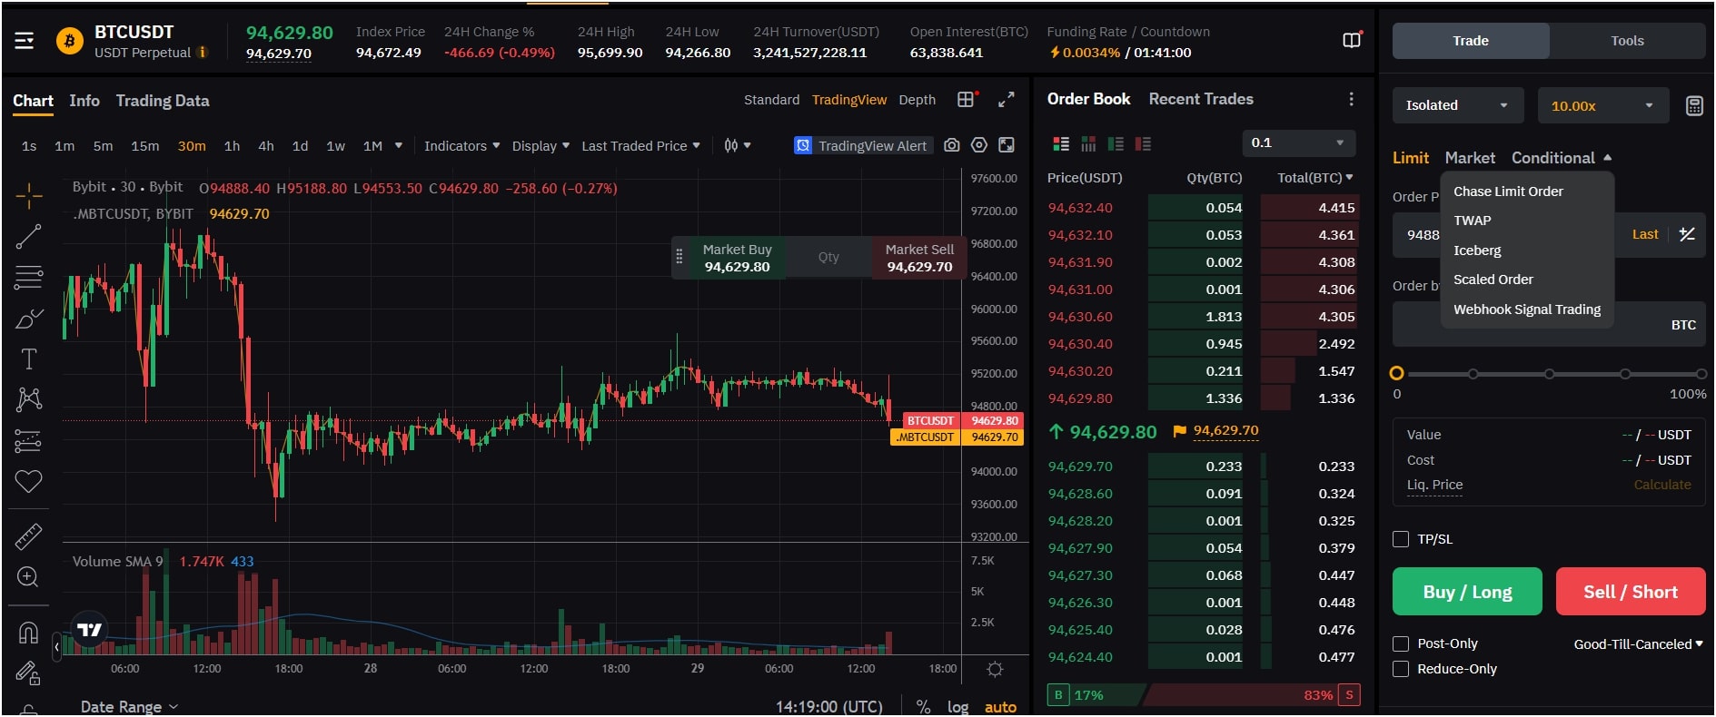Switch to Recent Trades tab

[x=1201, y=99]
